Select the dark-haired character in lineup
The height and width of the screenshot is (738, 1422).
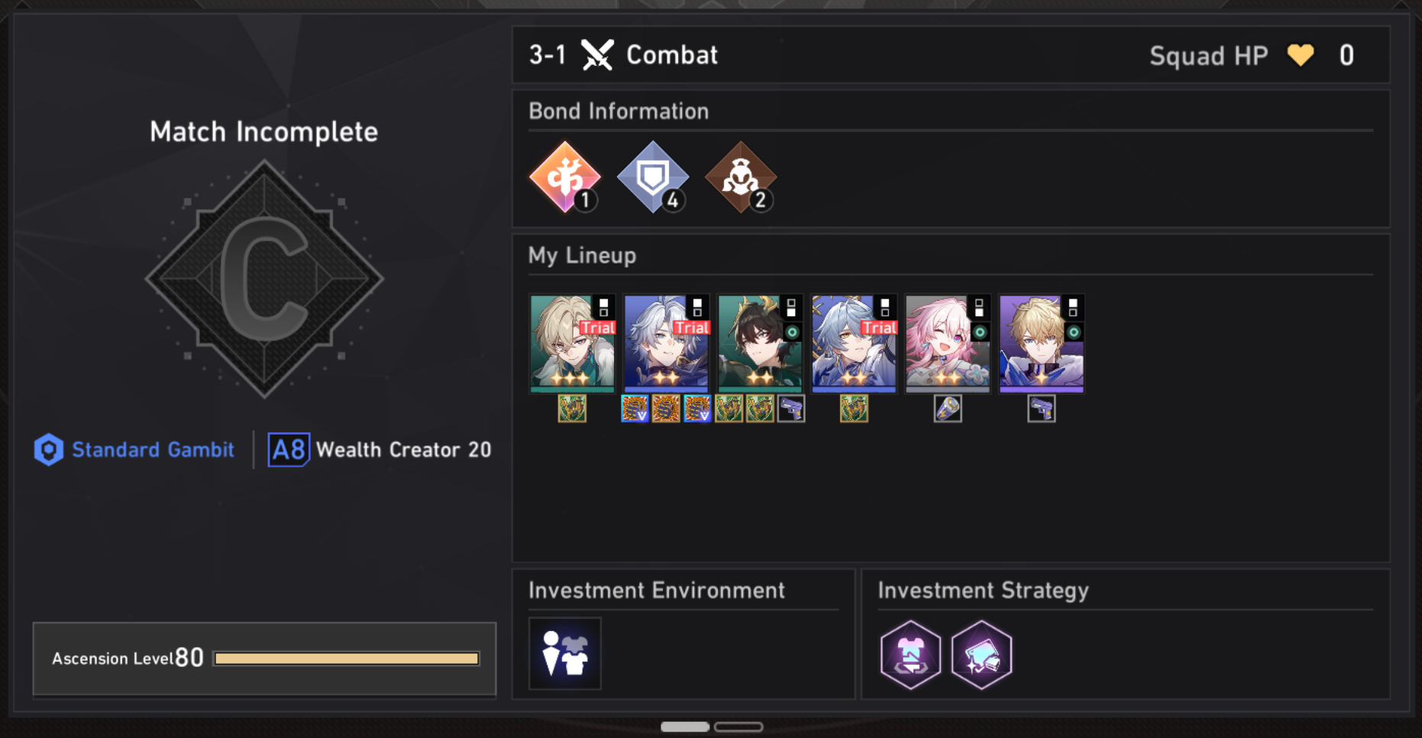(760, 344)
